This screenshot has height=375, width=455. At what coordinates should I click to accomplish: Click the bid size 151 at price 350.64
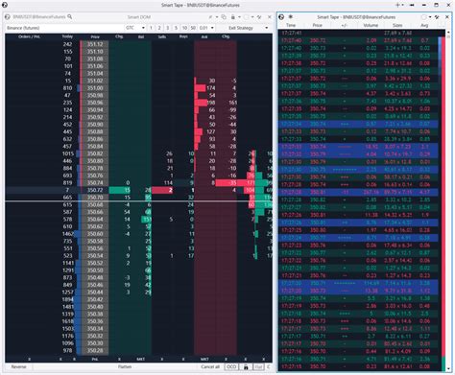(147, 220)
